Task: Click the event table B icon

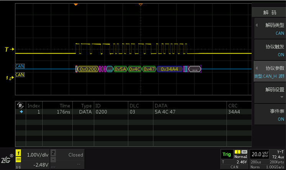Action: (20, 105)
